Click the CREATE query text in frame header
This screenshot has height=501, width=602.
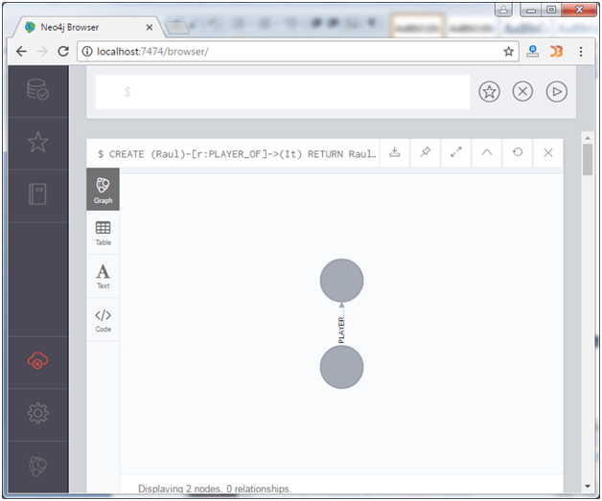click(237, 154)
